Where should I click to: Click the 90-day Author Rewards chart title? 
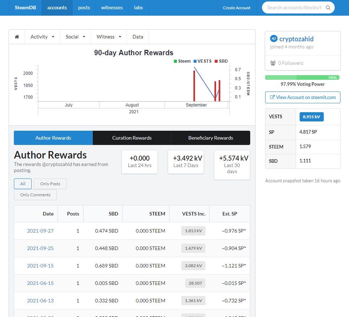(134, 53)
